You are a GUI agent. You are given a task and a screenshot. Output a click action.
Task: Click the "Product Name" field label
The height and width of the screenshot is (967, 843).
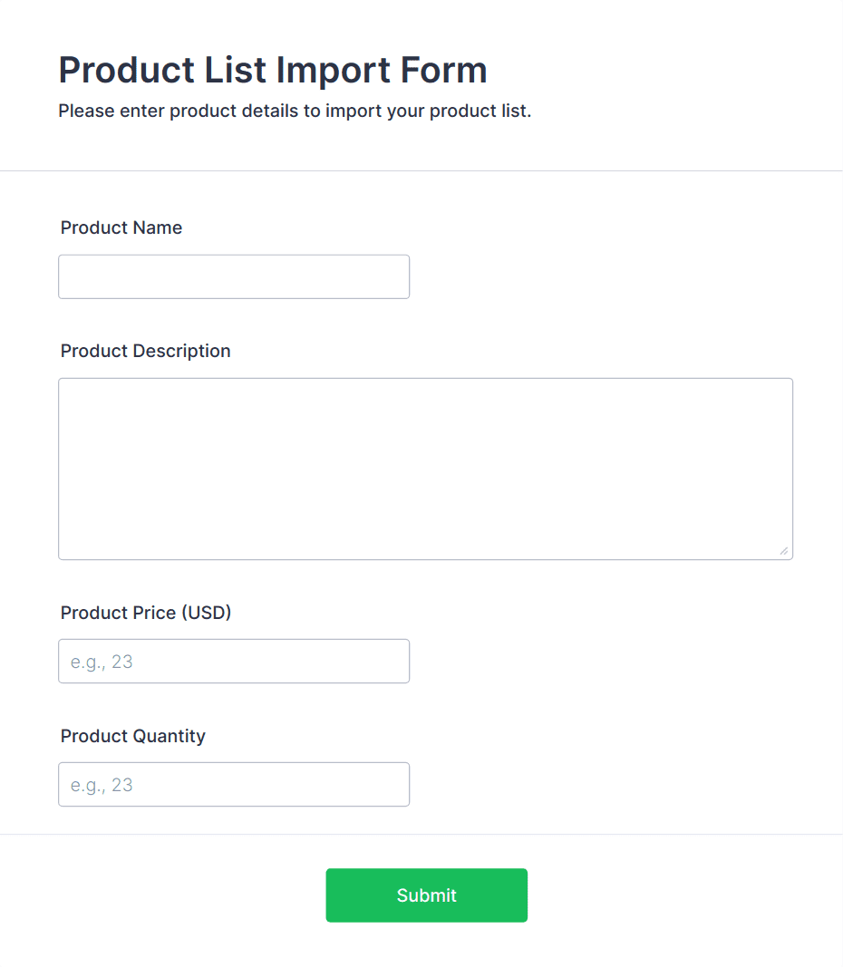click(121, 227)
